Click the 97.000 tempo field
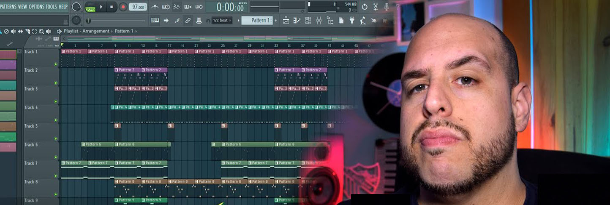The height and width of the screenshot is (205, 610). [138, 7]
